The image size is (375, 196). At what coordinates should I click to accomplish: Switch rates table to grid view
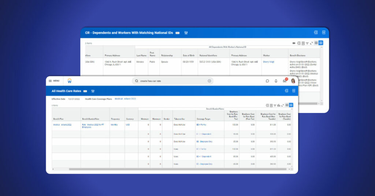pos(291,105)
